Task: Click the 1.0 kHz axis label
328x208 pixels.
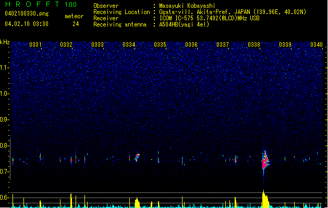Action: (x=5, y=94)
